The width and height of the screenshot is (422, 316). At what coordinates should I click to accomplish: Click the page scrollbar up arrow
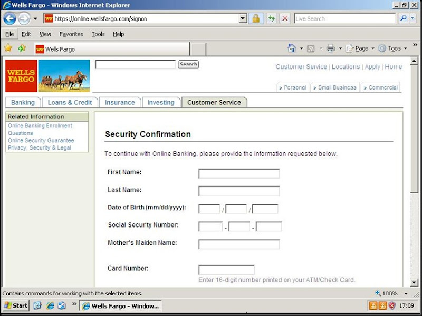pyautogui.click(x=414, y=61)
